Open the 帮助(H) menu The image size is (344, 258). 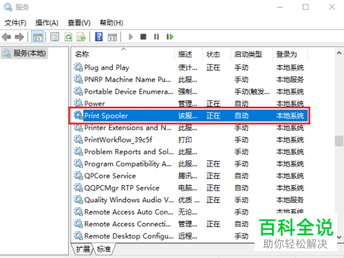pyautogui.click(x=111, y=23)
